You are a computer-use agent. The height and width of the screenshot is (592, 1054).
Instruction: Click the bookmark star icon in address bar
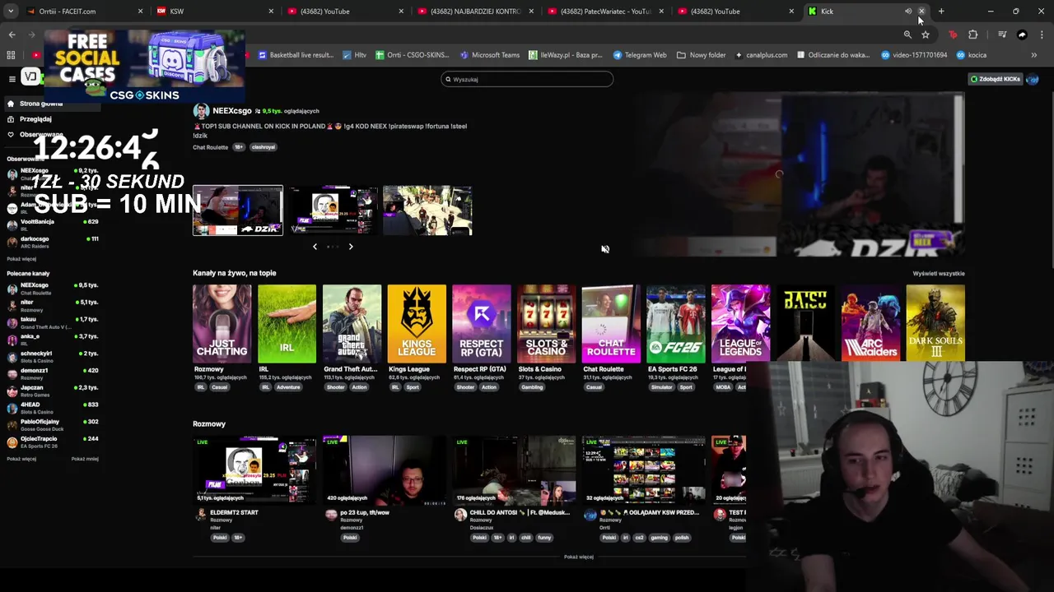tap(926, 35)
